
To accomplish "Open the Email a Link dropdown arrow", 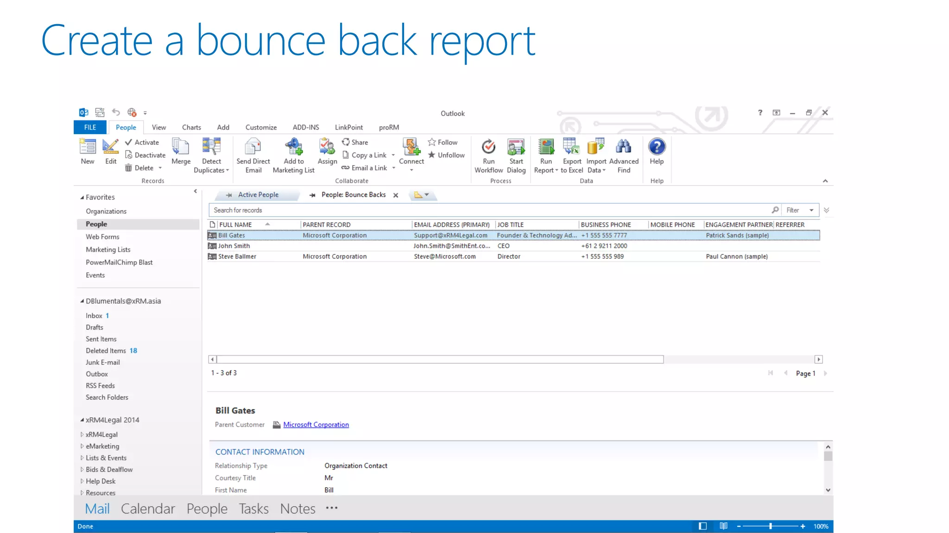I will tap(394, 168).
